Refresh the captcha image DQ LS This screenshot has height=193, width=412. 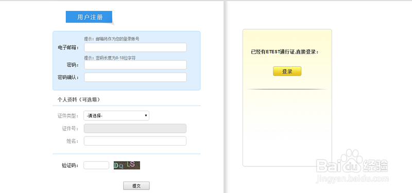coord(127,165)
